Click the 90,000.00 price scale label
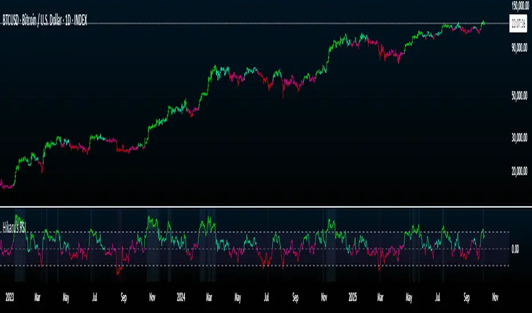This screenshot has width=532, height=313. (519, 48)
